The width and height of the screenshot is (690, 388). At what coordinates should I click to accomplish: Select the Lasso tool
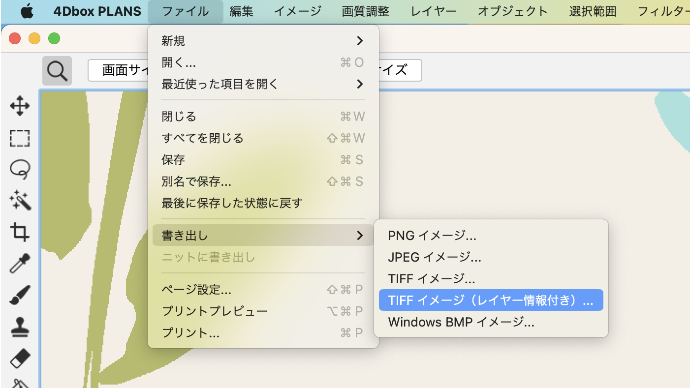coord(20,170)
